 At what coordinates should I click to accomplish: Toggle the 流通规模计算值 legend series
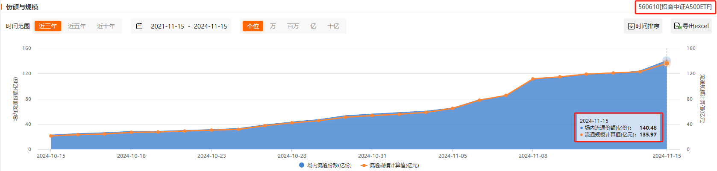coord(390,165)
